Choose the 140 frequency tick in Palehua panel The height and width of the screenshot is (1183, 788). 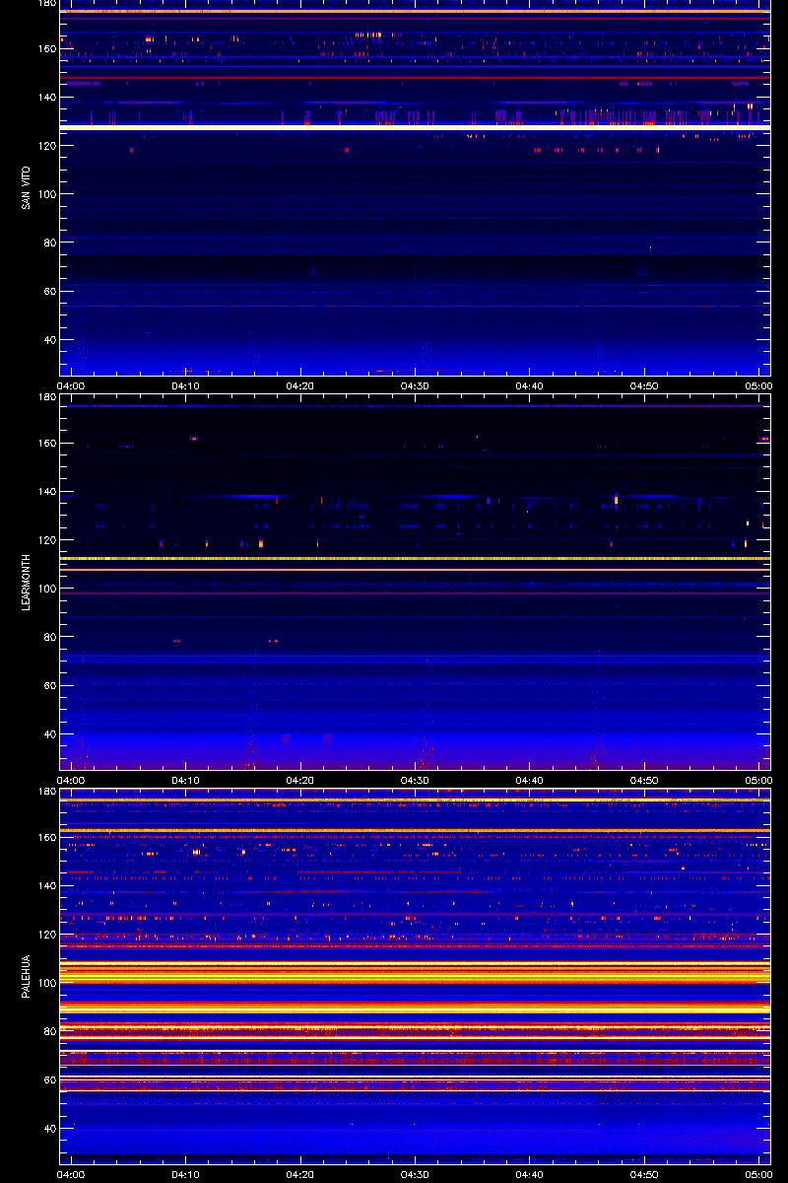[48, 885]
